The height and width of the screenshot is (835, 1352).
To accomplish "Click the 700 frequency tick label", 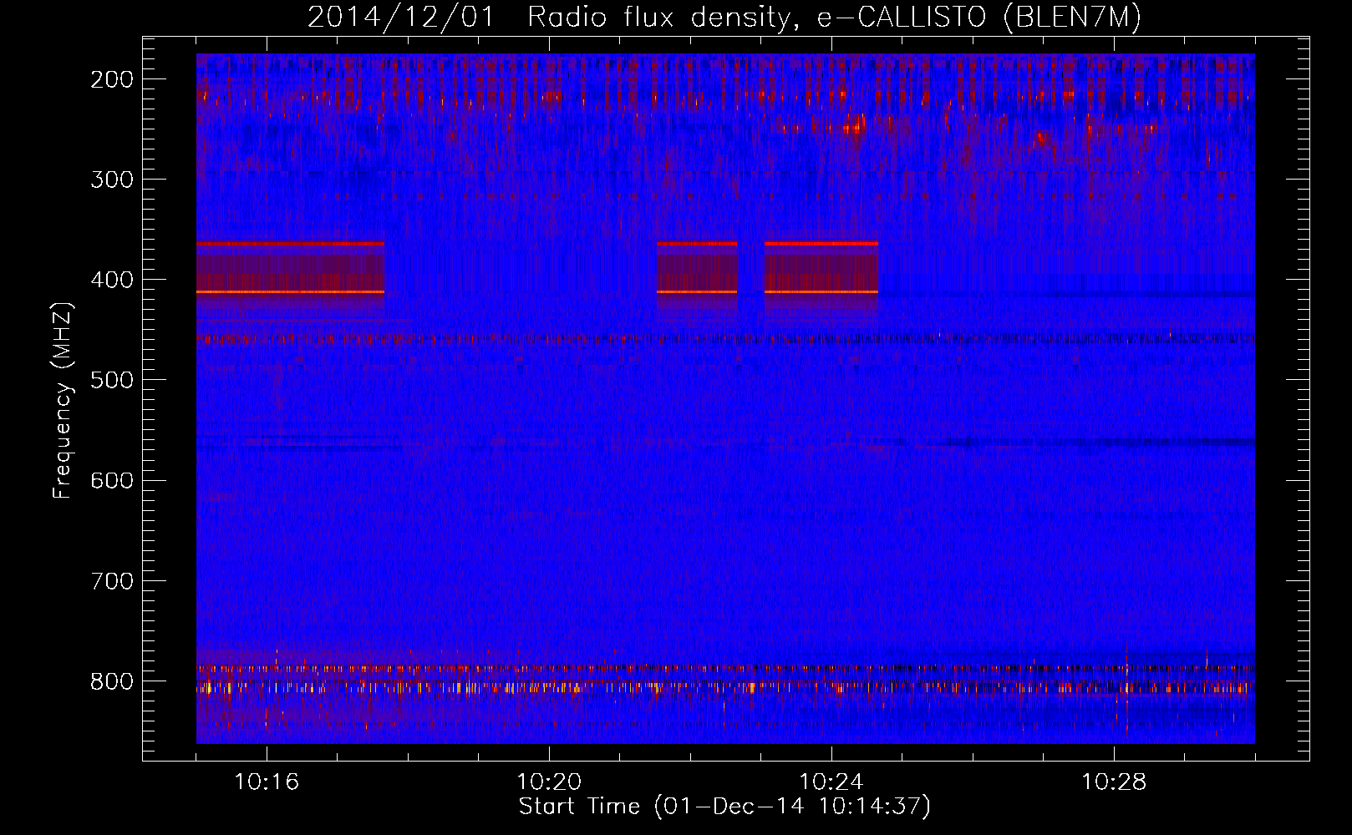I will point(111,580).
